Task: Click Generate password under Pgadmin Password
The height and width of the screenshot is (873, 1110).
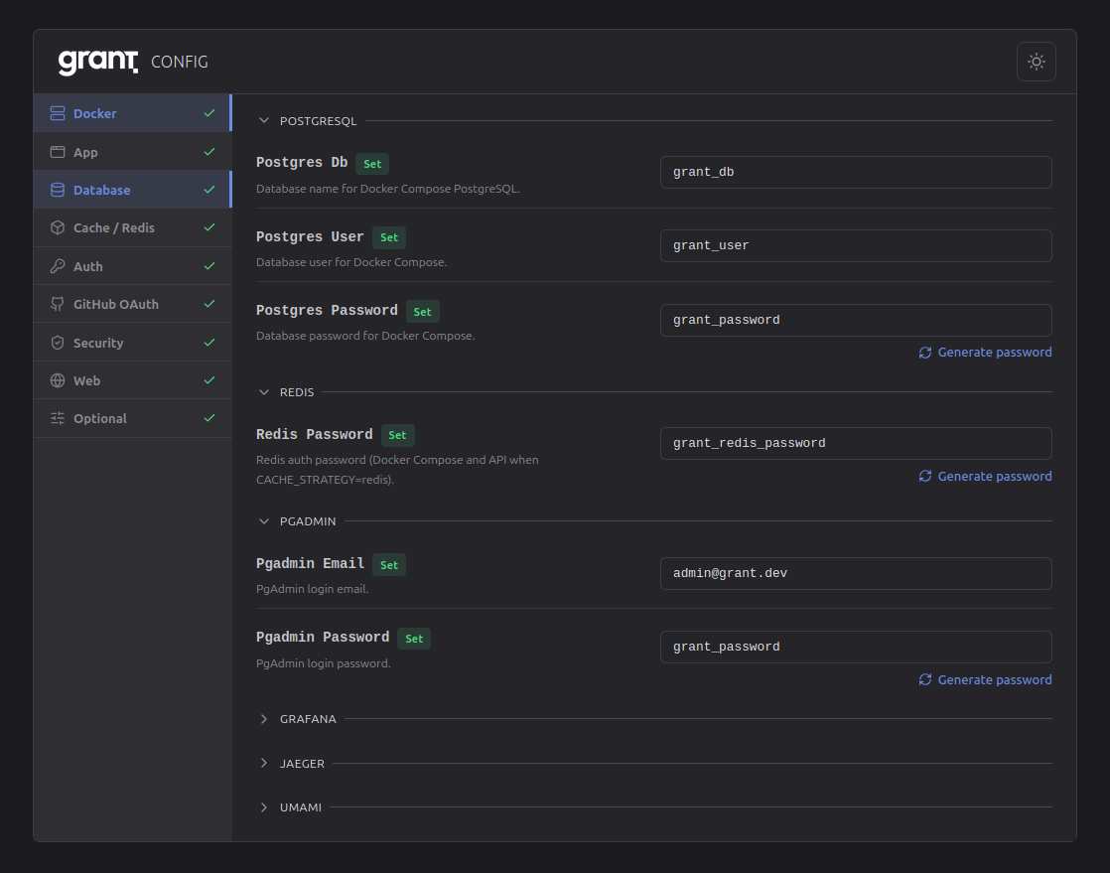Action: click(985, 679)
